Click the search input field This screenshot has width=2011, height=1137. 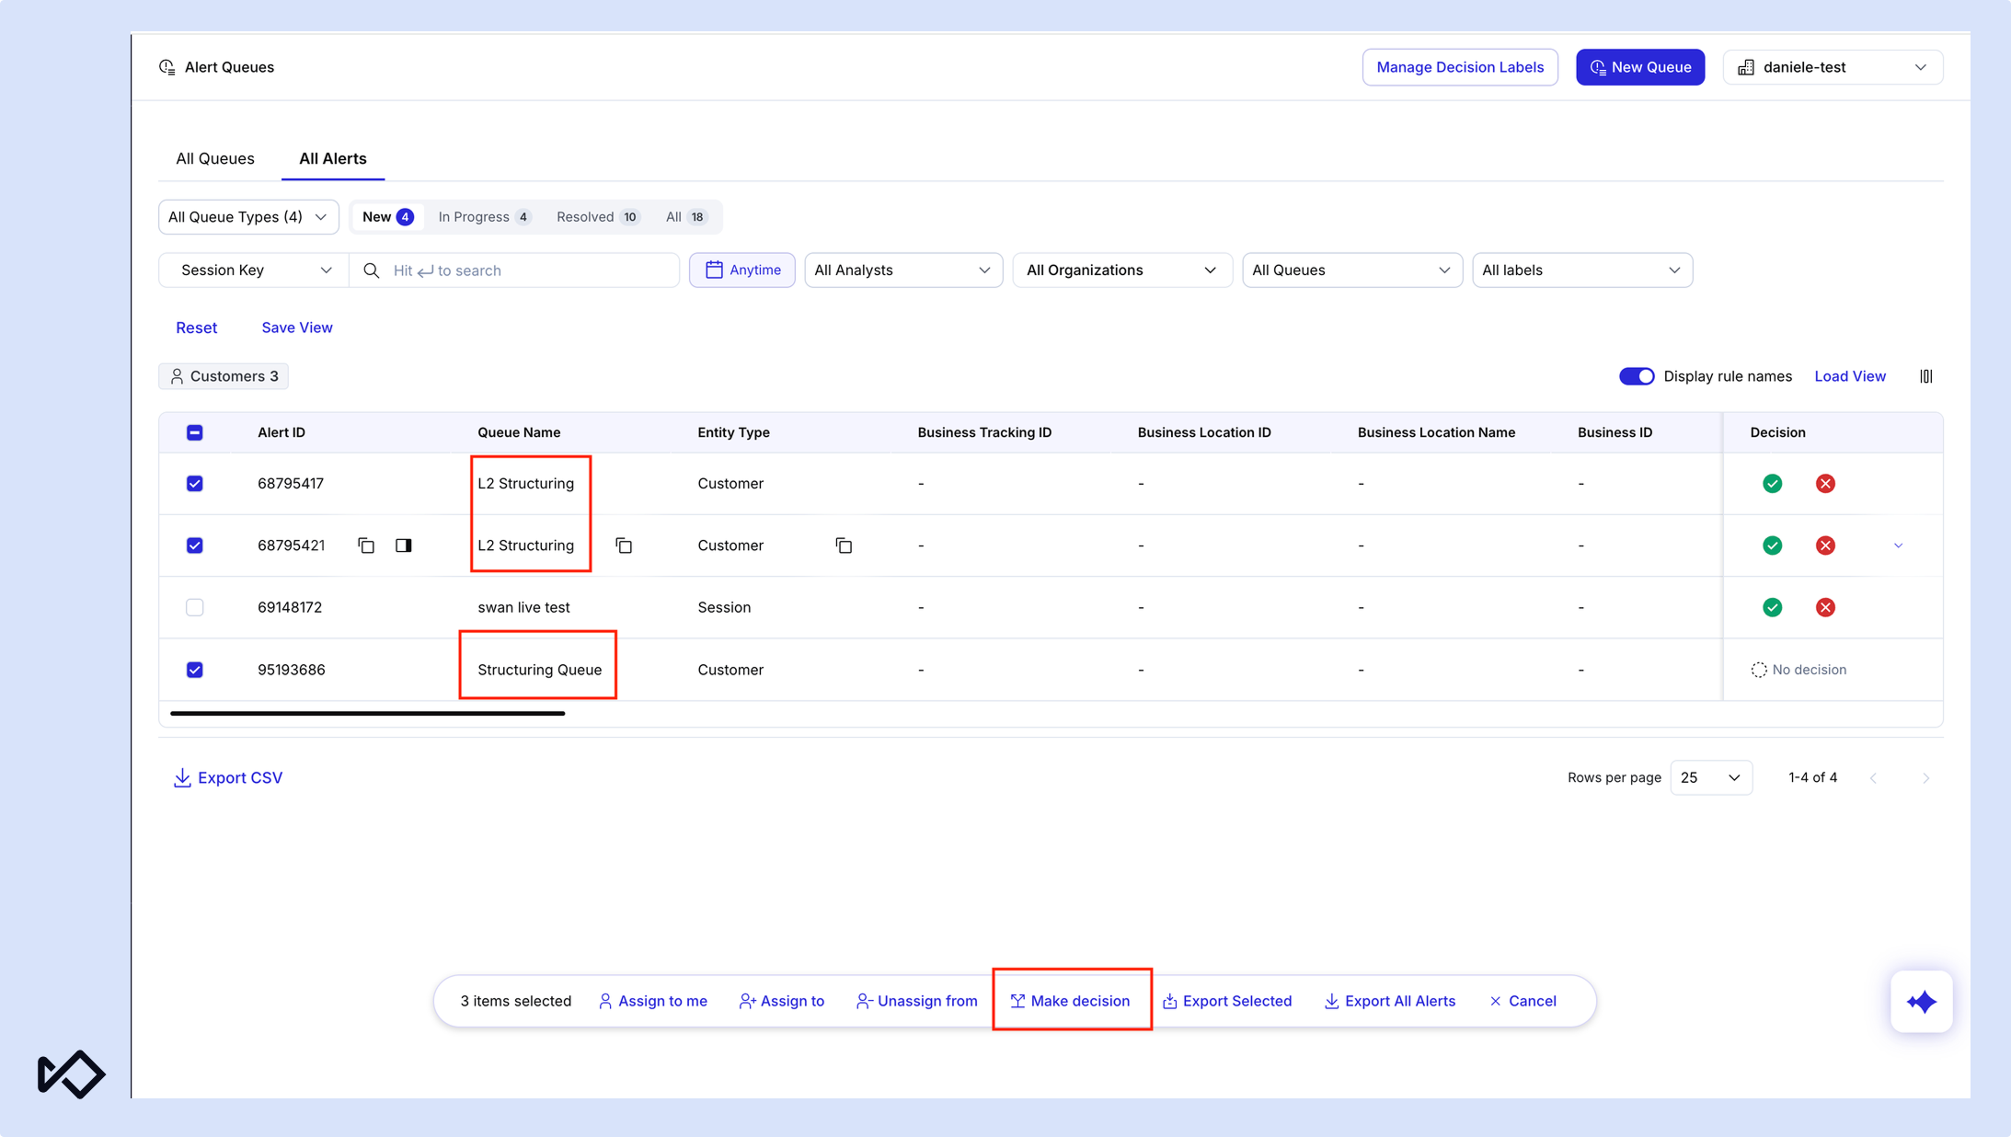click(515, 270)
